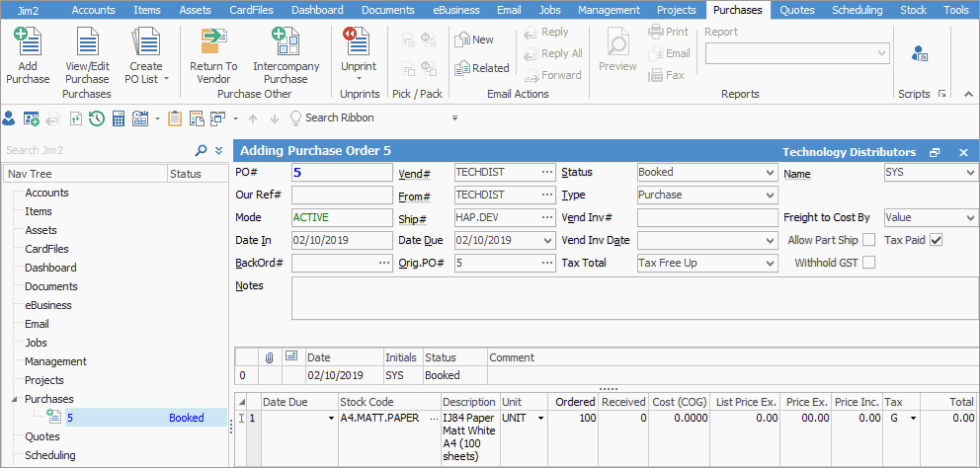Enable the Withhold GST checkbox
The image size is (980, 468).
(x=868, y=263)
